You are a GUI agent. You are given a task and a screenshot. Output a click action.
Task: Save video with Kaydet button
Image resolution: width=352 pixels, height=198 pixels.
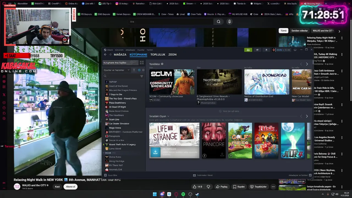(239, 187)
